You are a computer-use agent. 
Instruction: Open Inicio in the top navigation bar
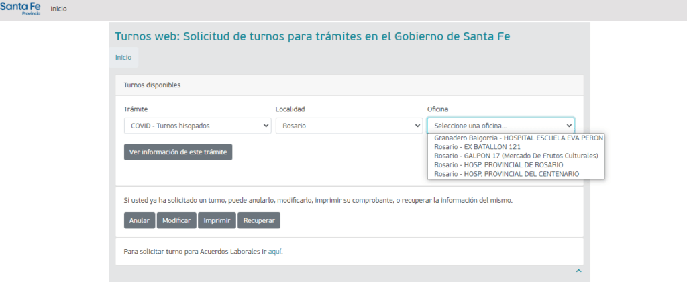pyautogui.click(x=59, y=9)
